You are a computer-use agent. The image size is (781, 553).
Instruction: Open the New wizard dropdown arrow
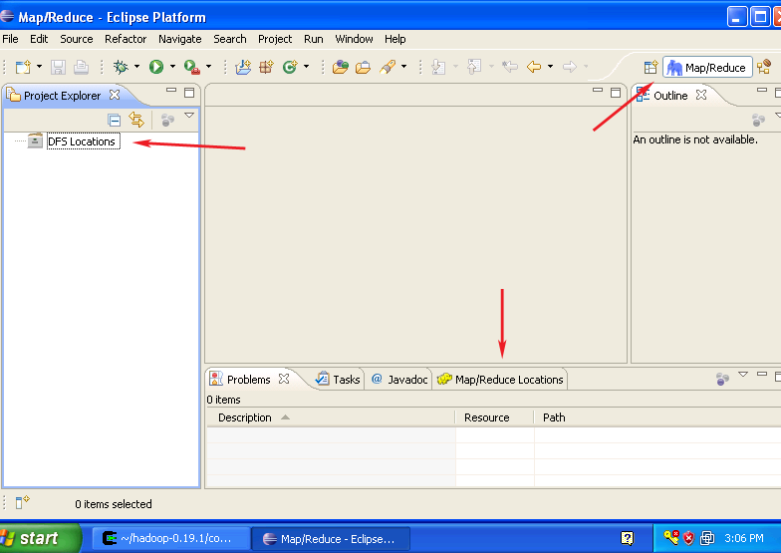click(40, 66)
